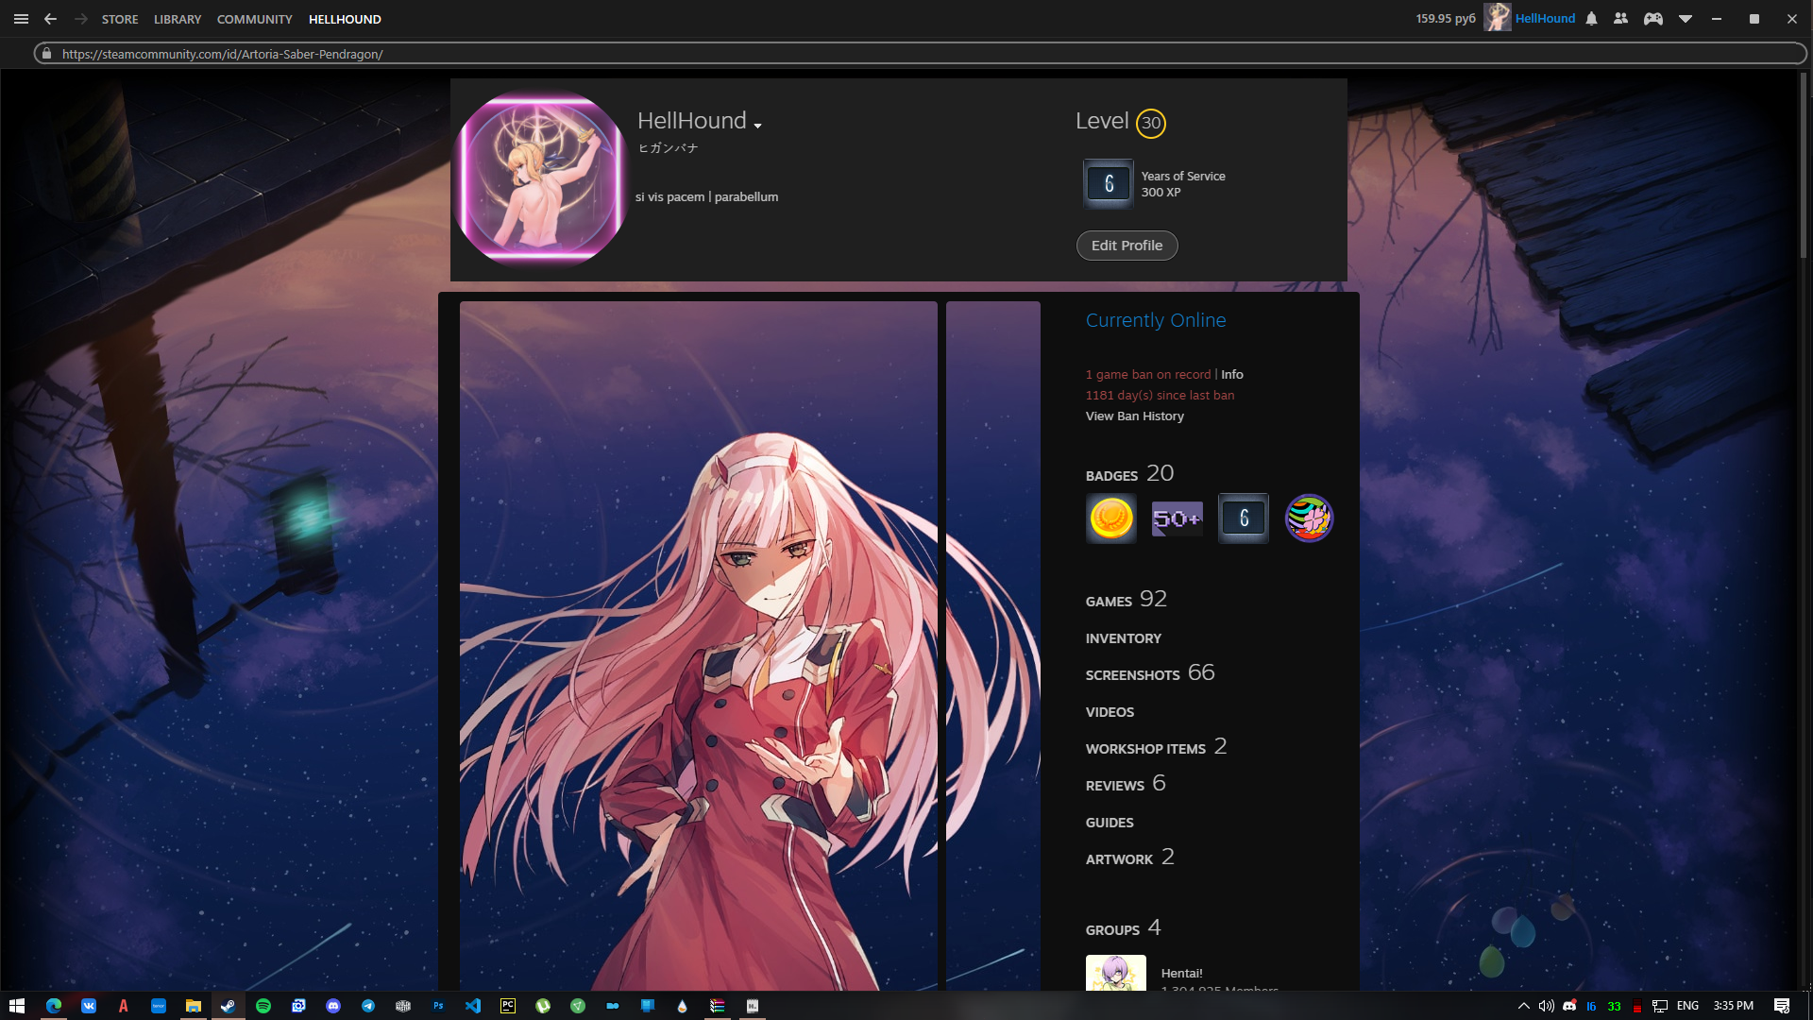Click the back navigation arrow
The height and width of the screenshot is (1020, 1813).
coord(50,18)
